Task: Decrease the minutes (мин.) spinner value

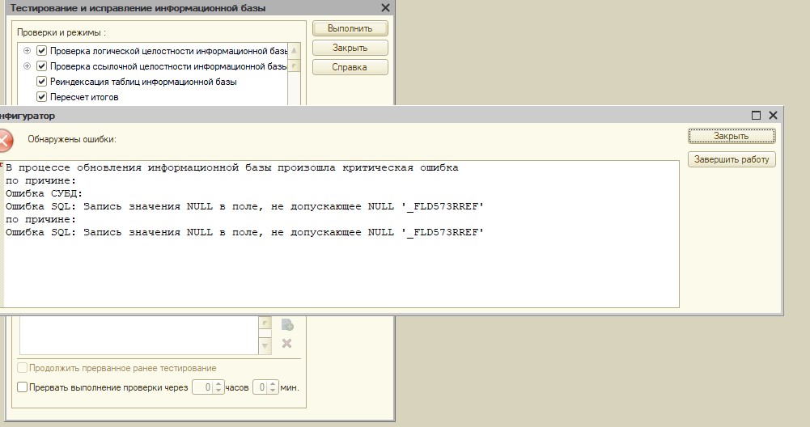Action: [272, 391]
